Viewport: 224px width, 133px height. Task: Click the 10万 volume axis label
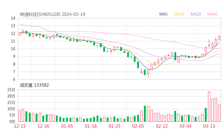(x=11, y=109)
